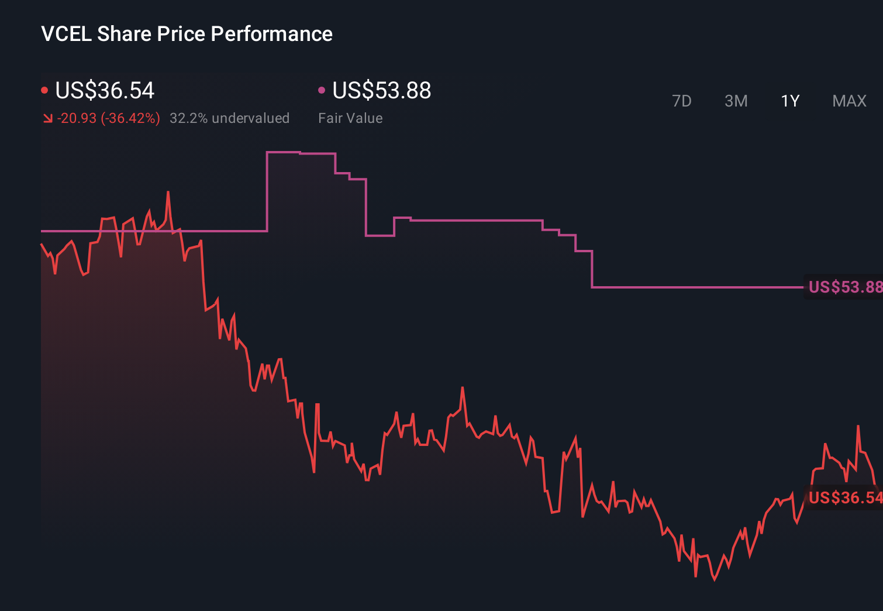883x611 pixels.
Task: Switch chart to 3M range
Action: click(x=736, y=101)
